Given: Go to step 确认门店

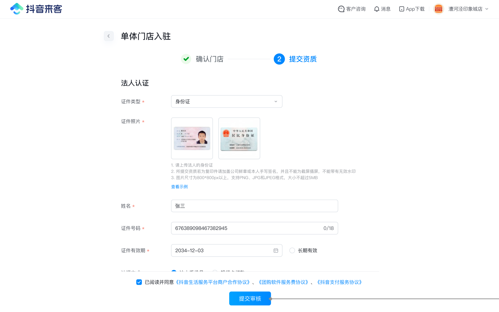Looking at the screenshot, I should tap(210, 59).
